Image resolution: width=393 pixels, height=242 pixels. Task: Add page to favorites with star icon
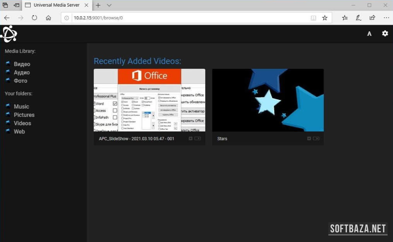point(325,18)
